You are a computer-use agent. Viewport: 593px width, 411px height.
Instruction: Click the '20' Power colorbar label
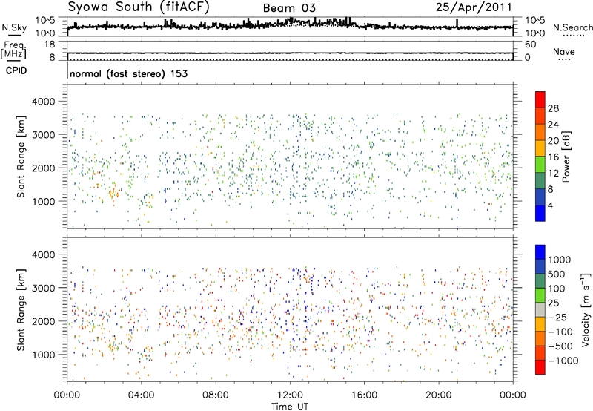pos(553,141)
